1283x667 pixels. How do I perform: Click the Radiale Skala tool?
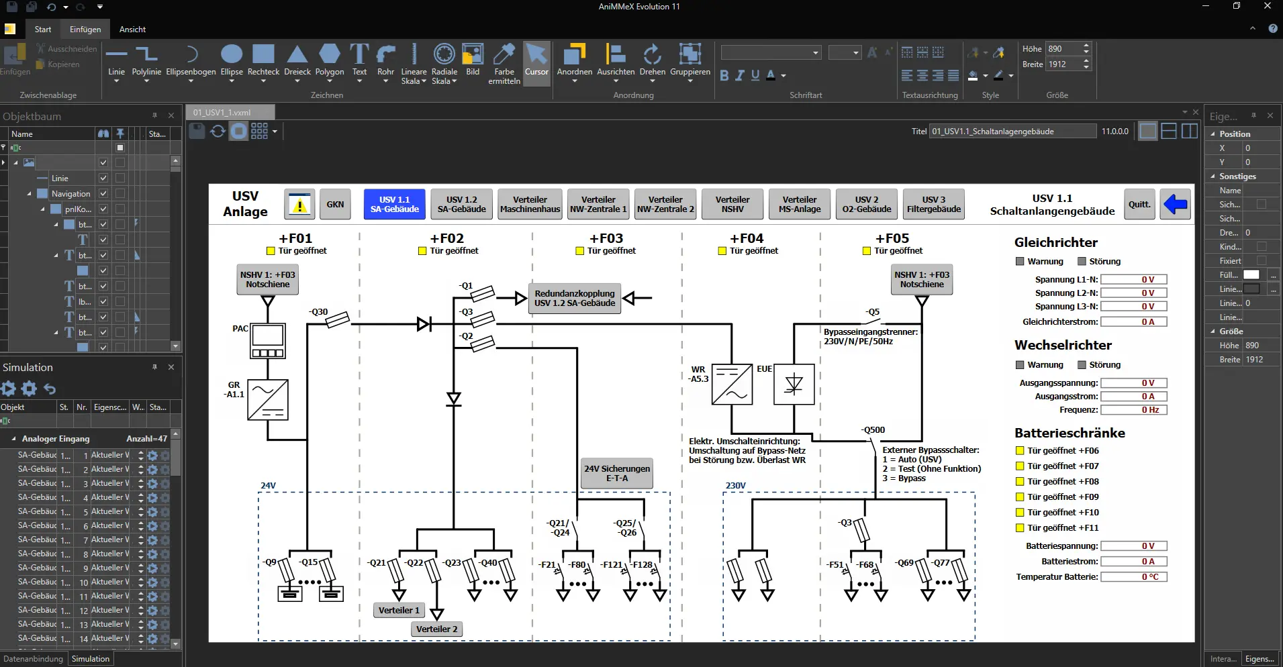click(444, 64)
